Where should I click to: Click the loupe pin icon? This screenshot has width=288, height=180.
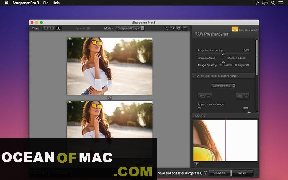(197, 164)
